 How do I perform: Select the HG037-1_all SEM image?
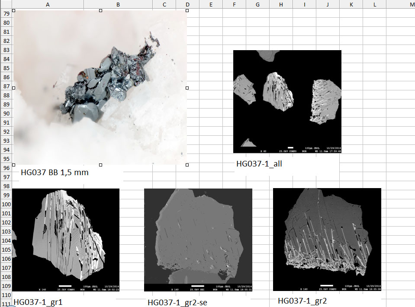pyautogui.click(x=287, y=102)
